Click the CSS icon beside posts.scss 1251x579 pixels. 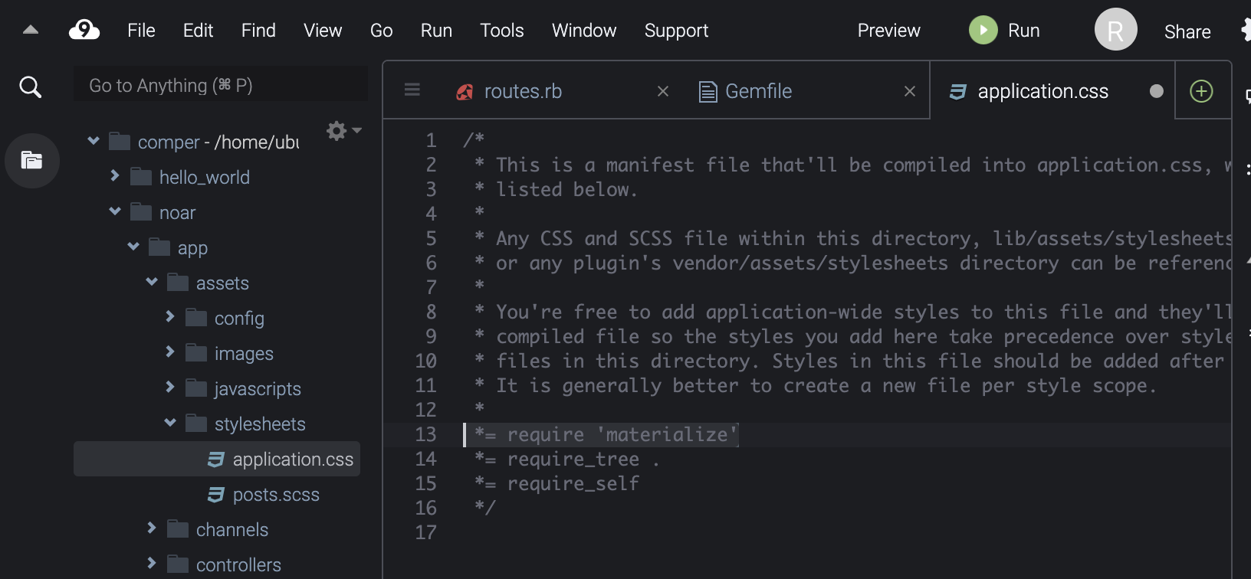(x=216, y=495)
